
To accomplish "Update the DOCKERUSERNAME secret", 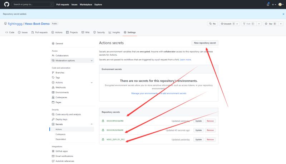I will click(x=198, y=130).
